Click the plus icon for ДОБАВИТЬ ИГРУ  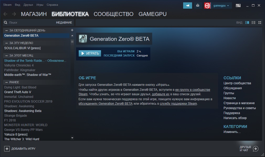tap(7, 149)
